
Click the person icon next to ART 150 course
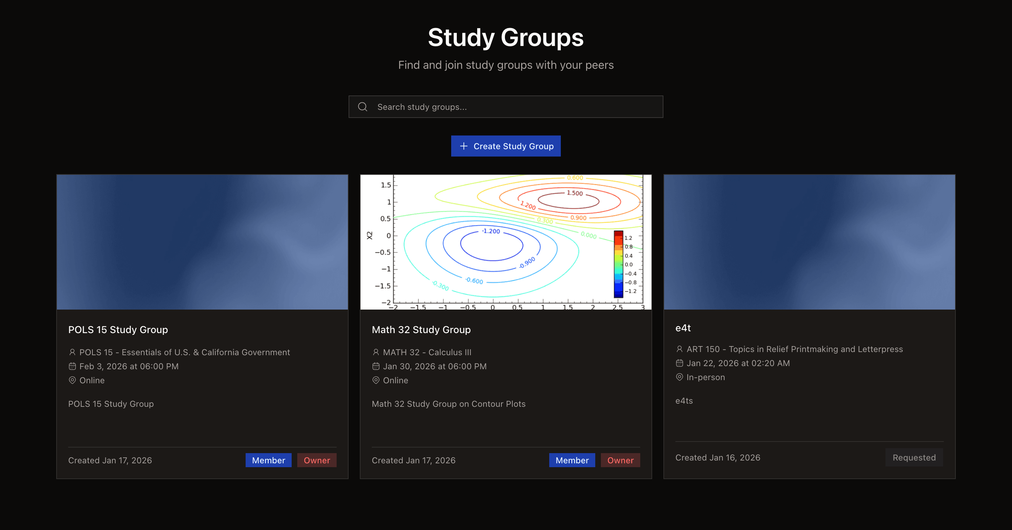pos(679,349)
